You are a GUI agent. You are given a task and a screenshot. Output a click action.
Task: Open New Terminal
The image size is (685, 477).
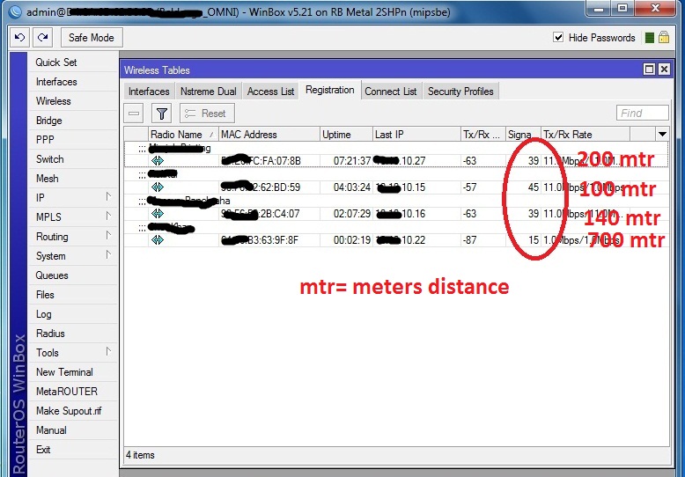pyautogui.click(x=64, y=372)
